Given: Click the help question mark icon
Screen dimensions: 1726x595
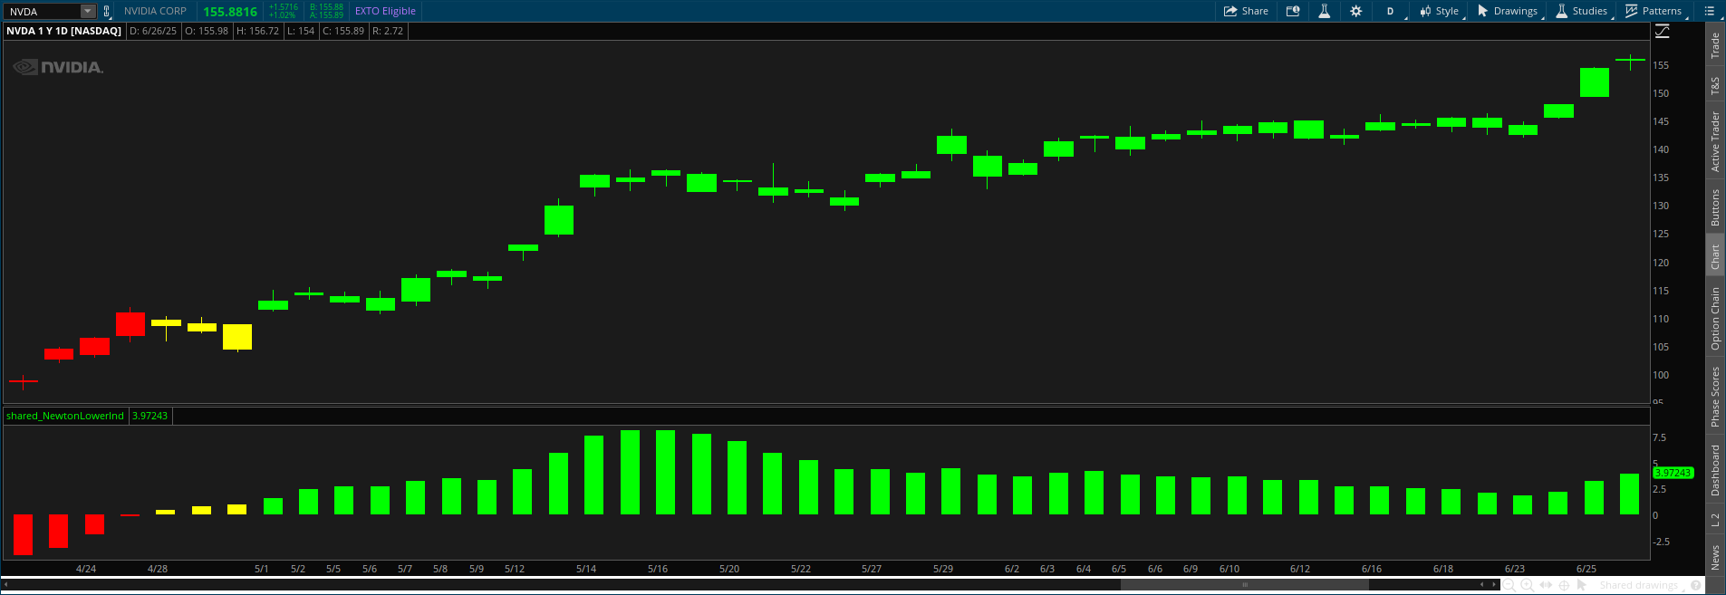Looking at the screenshot, I should [x=1695, y=586].
